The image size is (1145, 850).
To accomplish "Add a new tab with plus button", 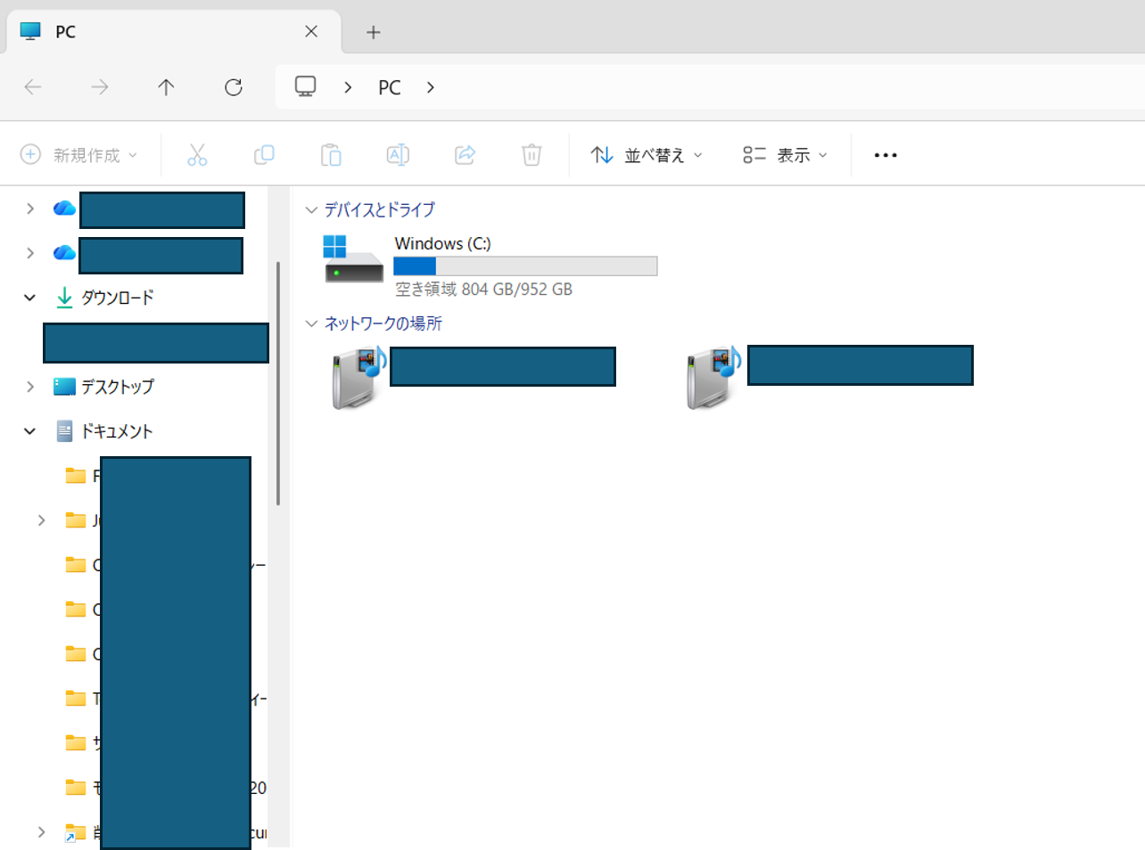I will pyautogui.click(x=374, y=32).
